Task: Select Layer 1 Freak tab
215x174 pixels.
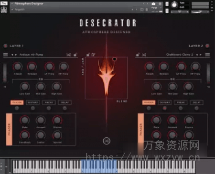Action: coord(49,102)
